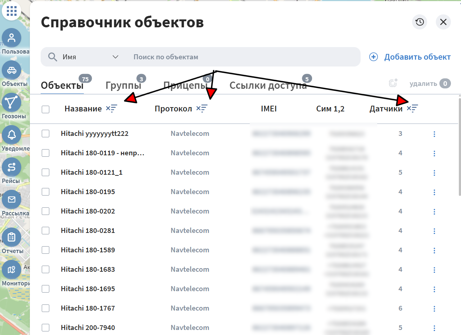Expand the Имя search field dropdown
Image resolution: width=461 pixels, height=335 pixels.
(115, 57)
